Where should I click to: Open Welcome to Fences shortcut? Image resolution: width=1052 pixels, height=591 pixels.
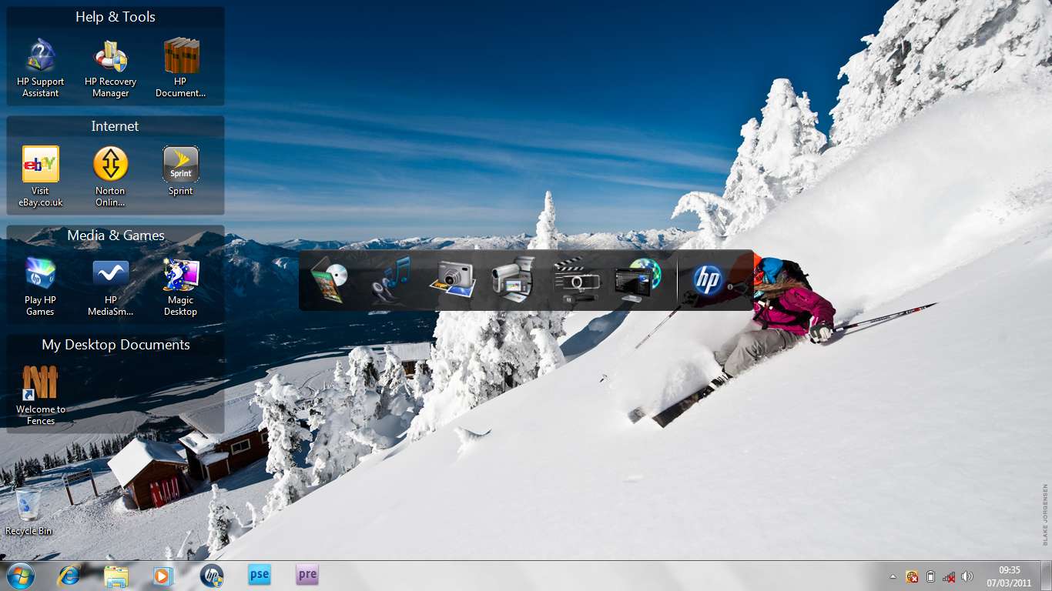41,383
